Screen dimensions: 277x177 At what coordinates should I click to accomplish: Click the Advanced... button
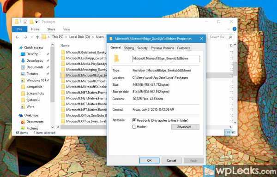coord(185,127)
